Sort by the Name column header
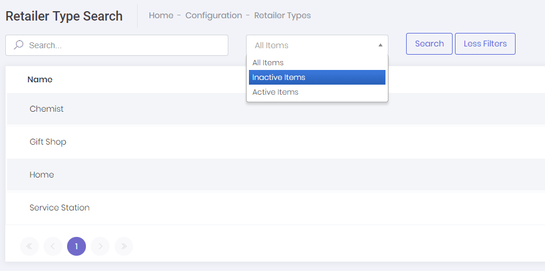This screenshot has height=271, width=545. (40, 80)
